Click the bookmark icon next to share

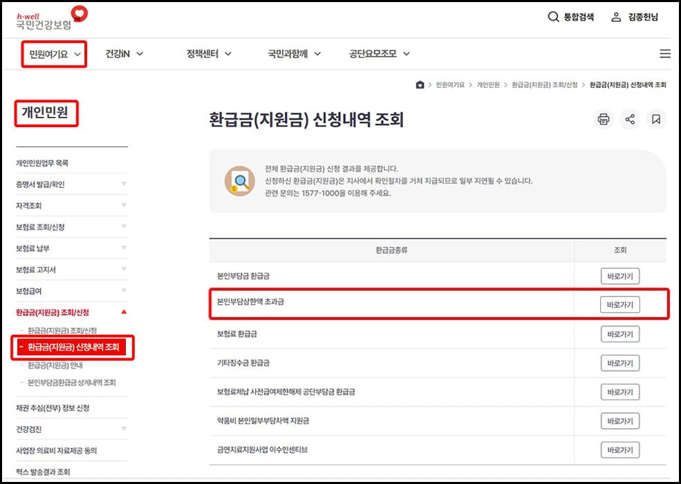point(657,119)
